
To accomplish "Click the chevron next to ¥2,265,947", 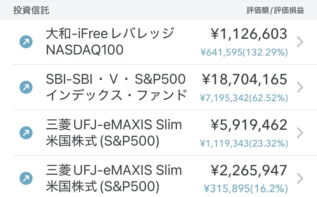I will point(300,179).
